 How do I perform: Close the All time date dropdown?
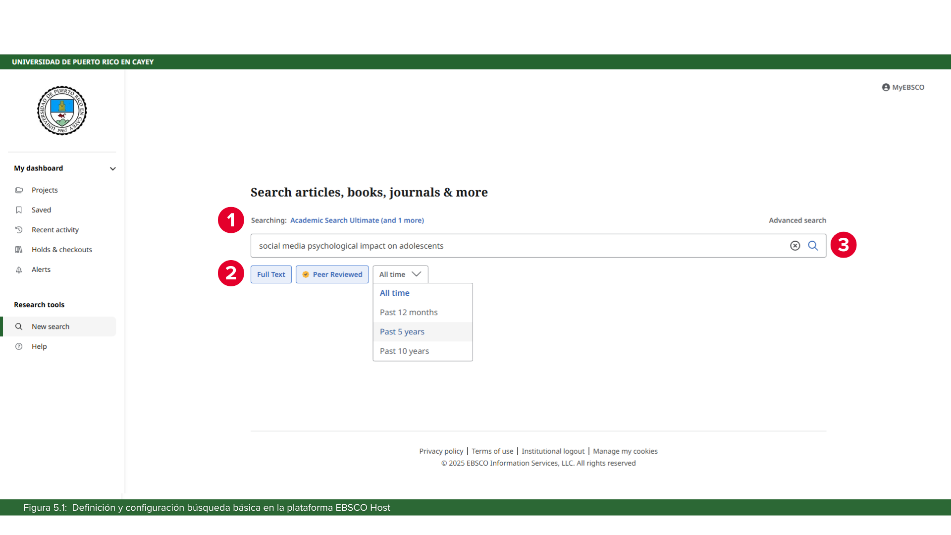click(400, 274)
